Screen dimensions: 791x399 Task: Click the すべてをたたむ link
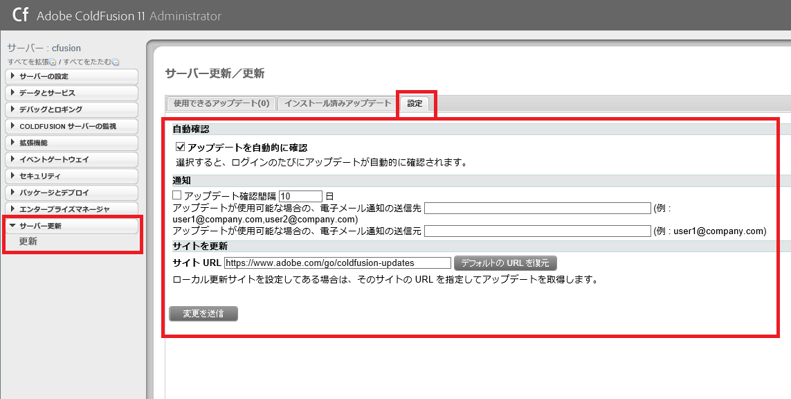[x=87, y=62]
